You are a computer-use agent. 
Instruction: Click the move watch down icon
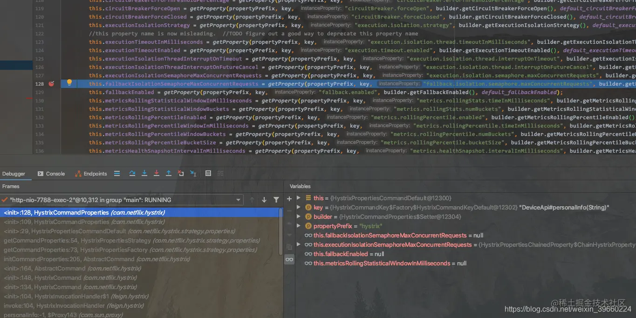[289, 235]
